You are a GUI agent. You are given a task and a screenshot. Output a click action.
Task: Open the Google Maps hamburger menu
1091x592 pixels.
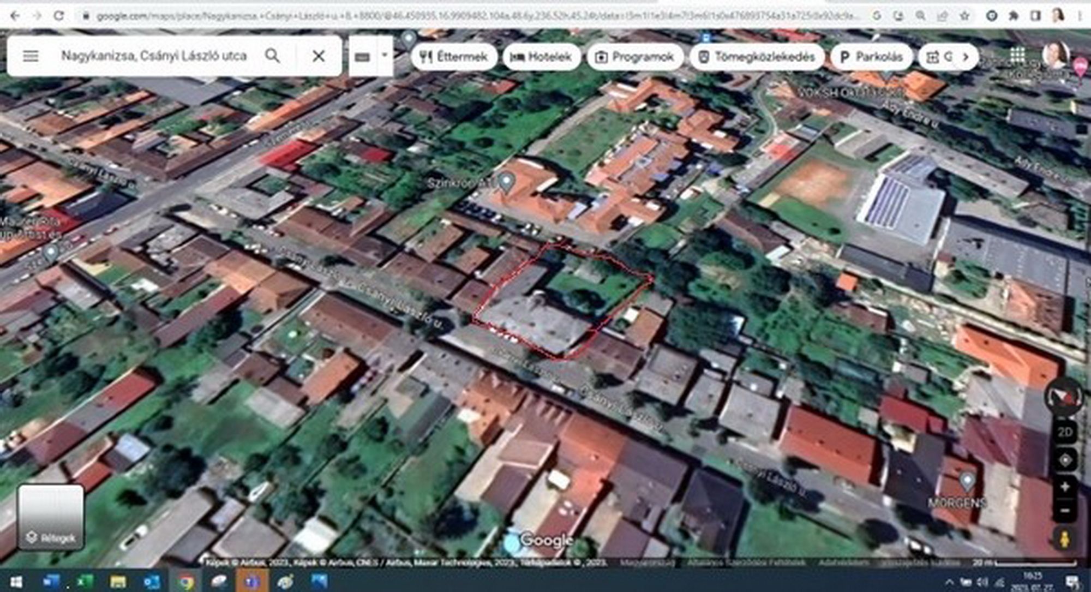point(31,56)
